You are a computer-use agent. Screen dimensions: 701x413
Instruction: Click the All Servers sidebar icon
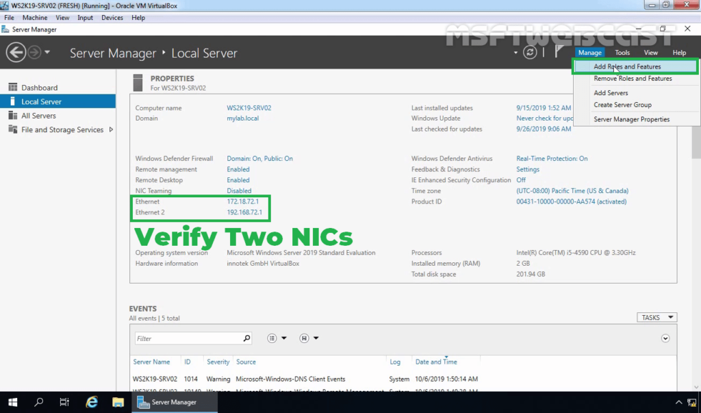pyautogui.click(x=12, y=116)
